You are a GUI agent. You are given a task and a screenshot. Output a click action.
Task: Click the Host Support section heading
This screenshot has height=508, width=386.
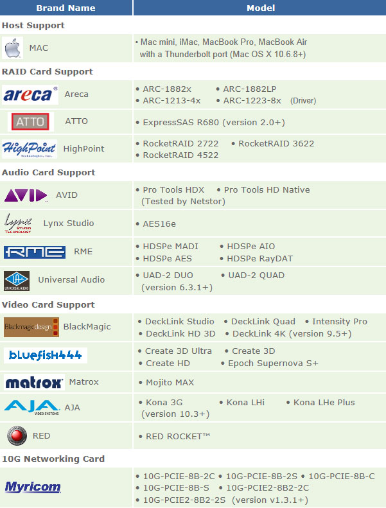coord(33,25)
